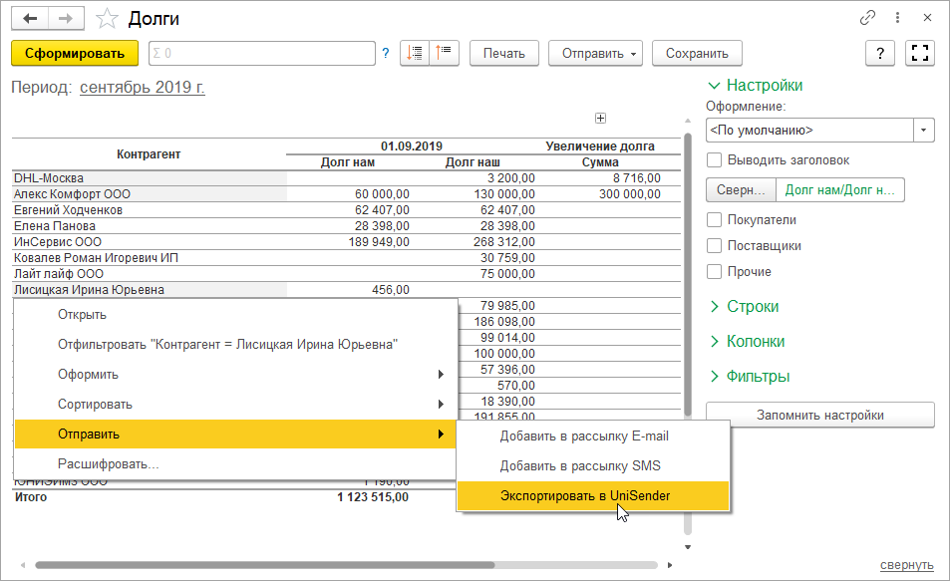Check the Поставщики checkbox
Viewport: 950px width, 581px height.
coord(714,245)
